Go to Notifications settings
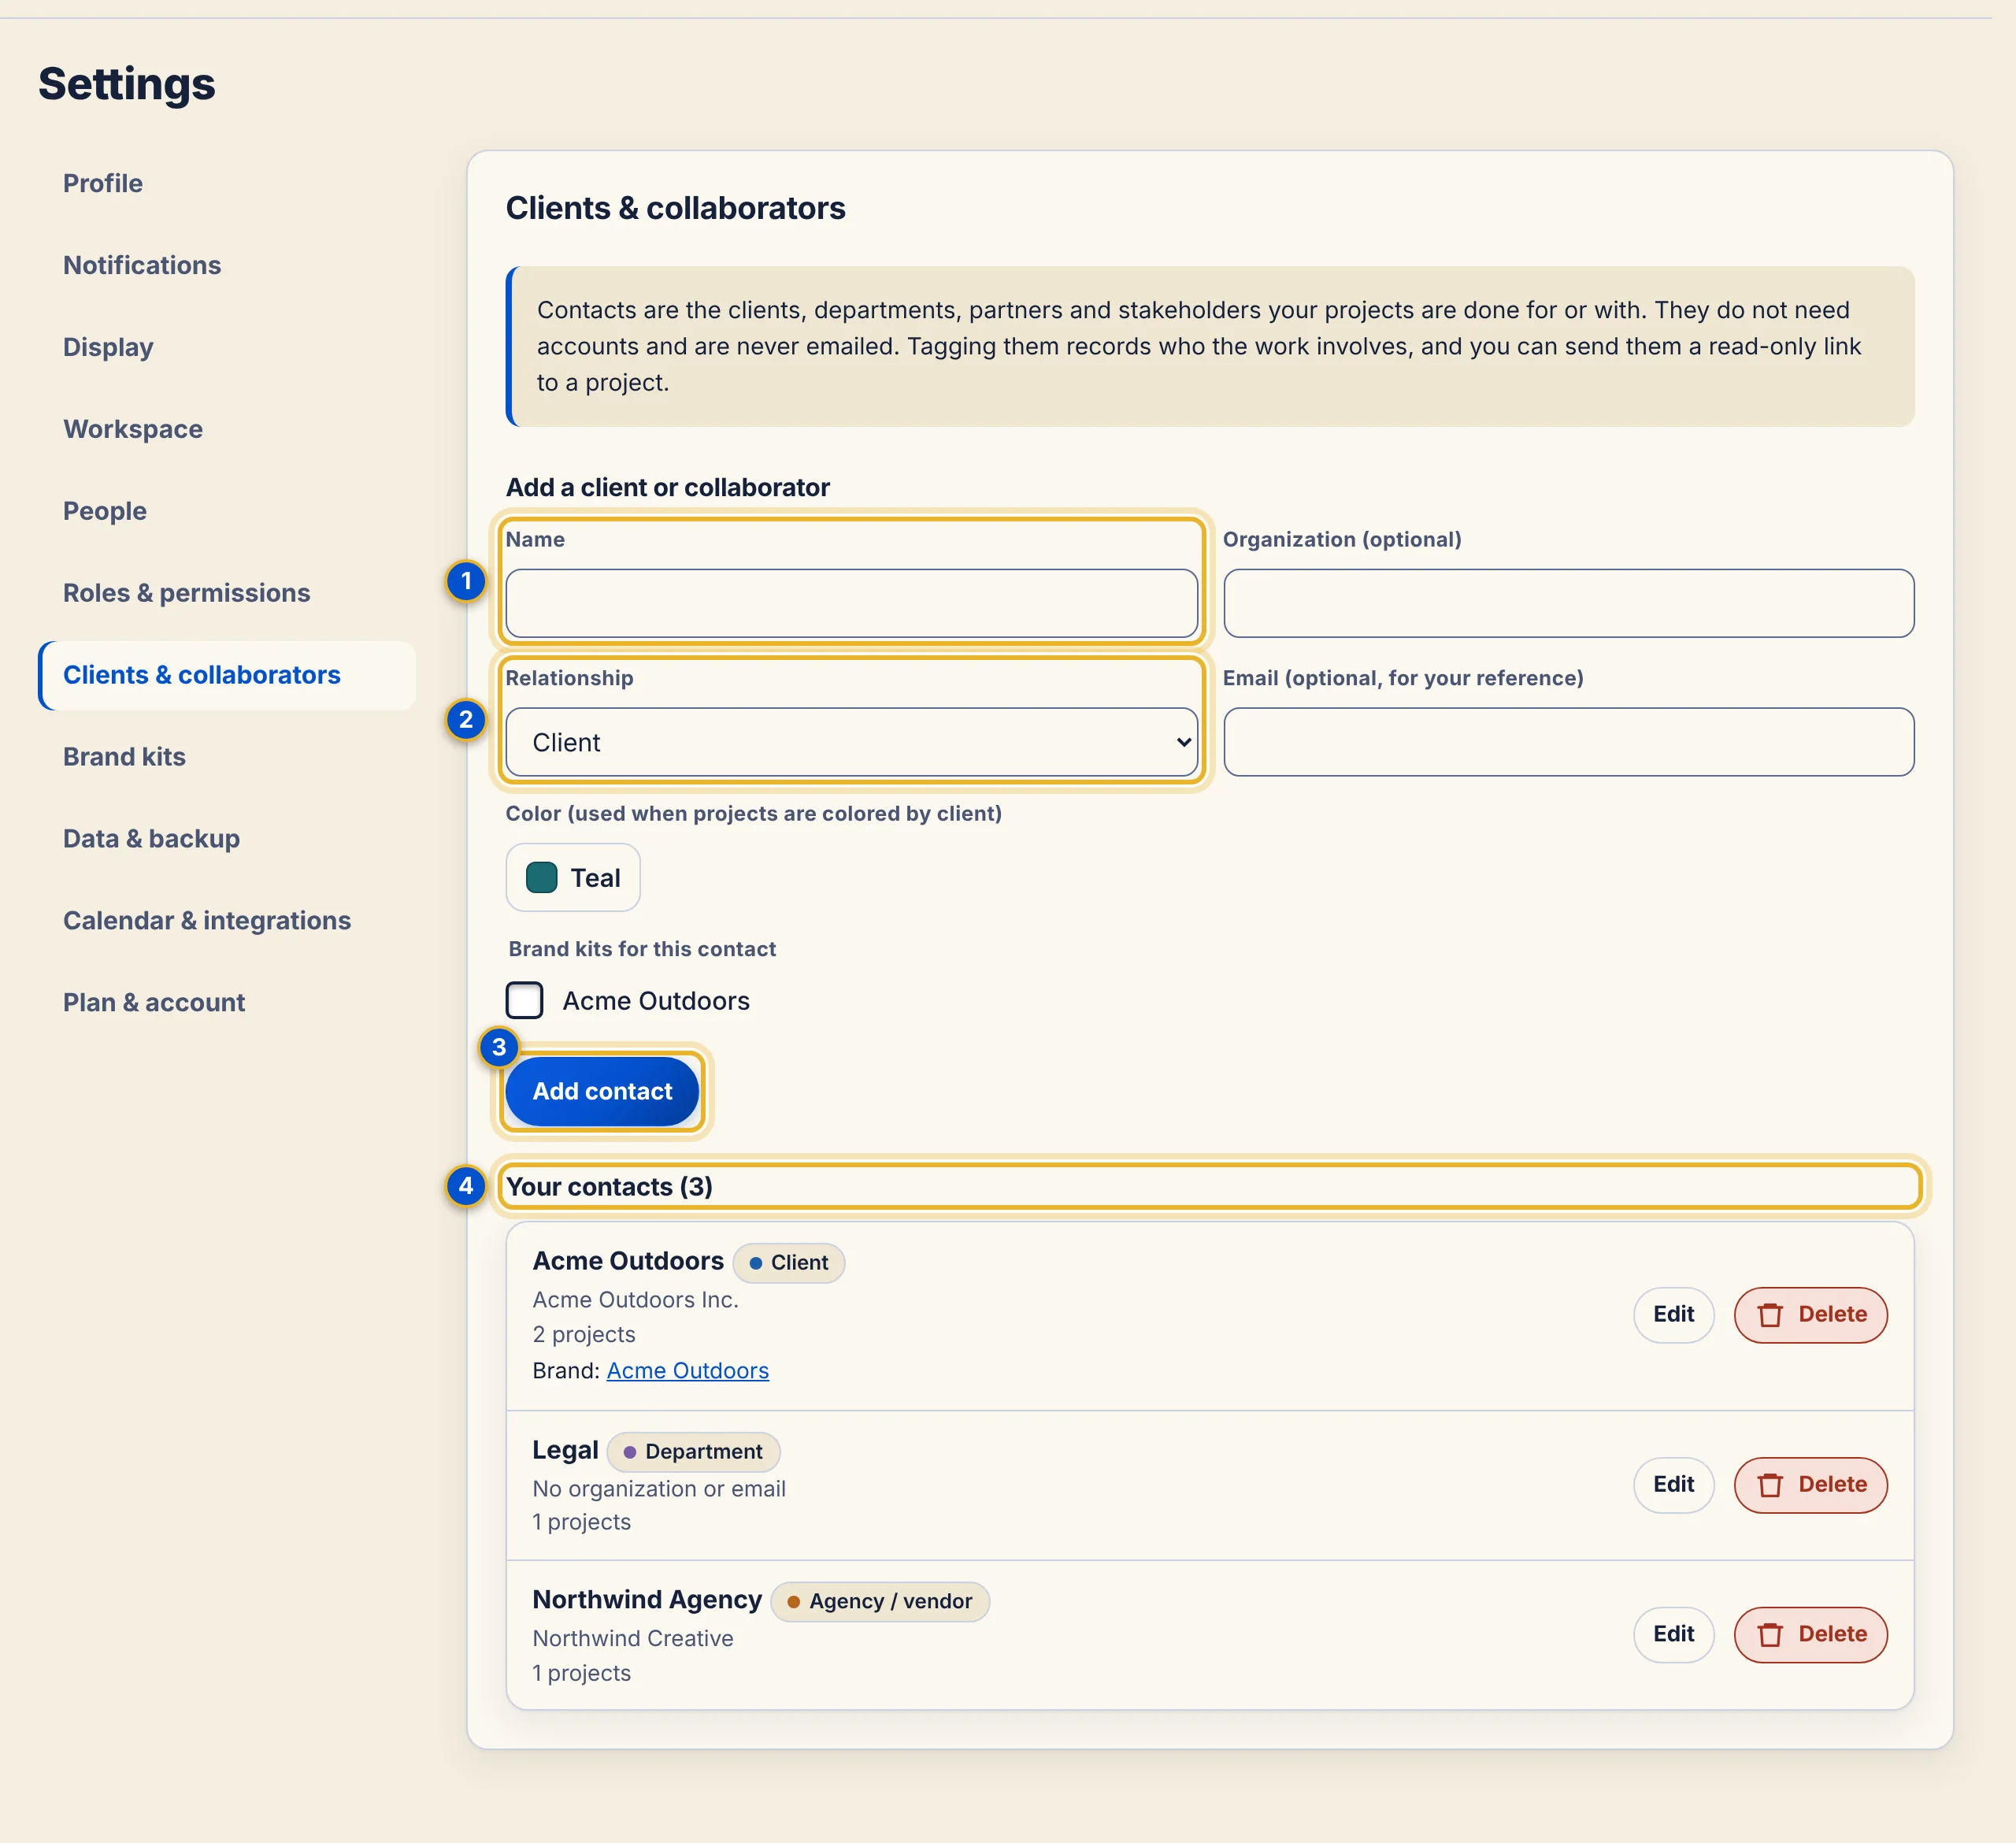Screen dimensions: 2016x1843 [142, 265]
